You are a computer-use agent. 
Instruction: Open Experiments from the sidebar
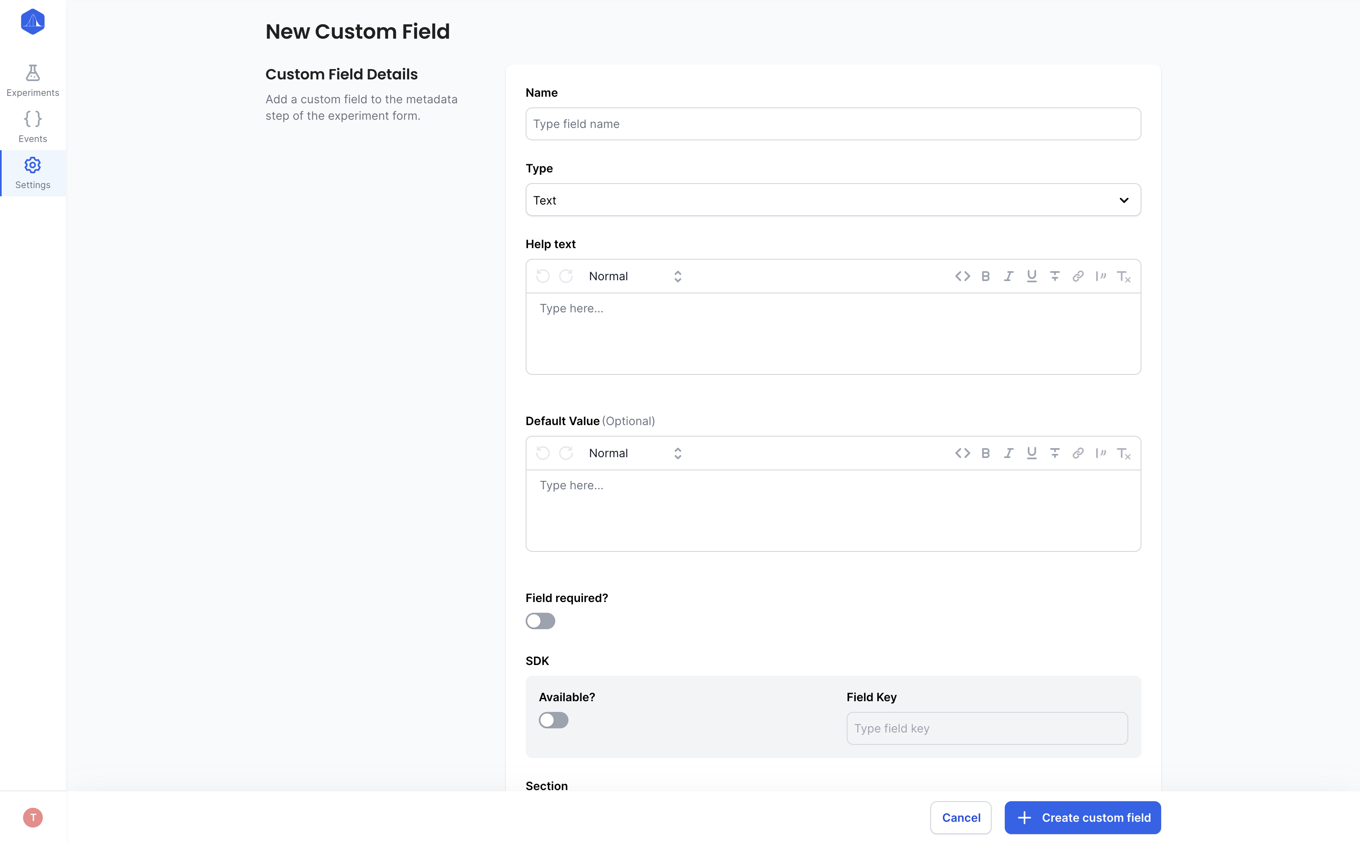click(33, 81)
